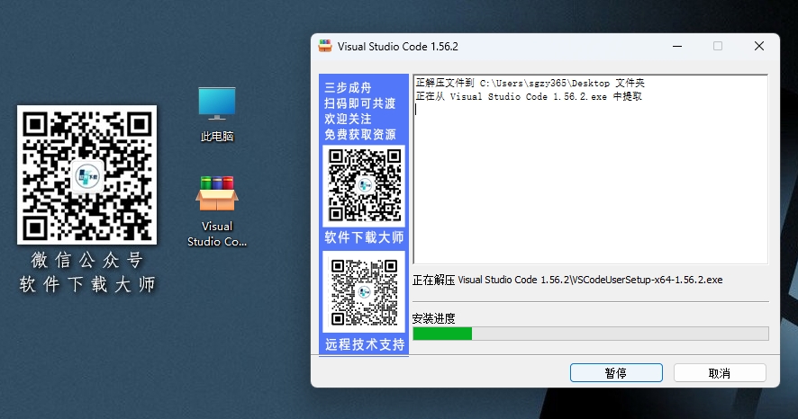Click the 微信公众号 desktop text
This screenshot has width=798, height=419.
tap(87, 260)
